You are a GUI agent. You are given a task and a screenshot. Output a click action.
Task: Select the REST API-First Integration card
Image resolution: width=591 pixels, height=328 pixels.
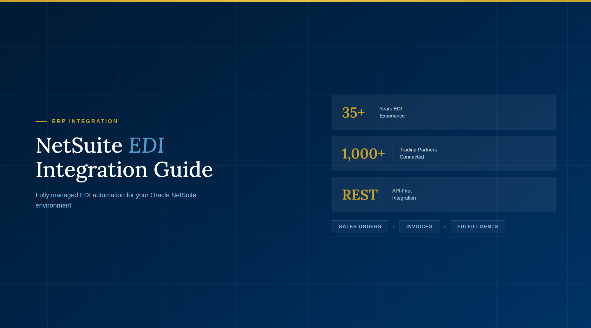(x=444, y=194)
